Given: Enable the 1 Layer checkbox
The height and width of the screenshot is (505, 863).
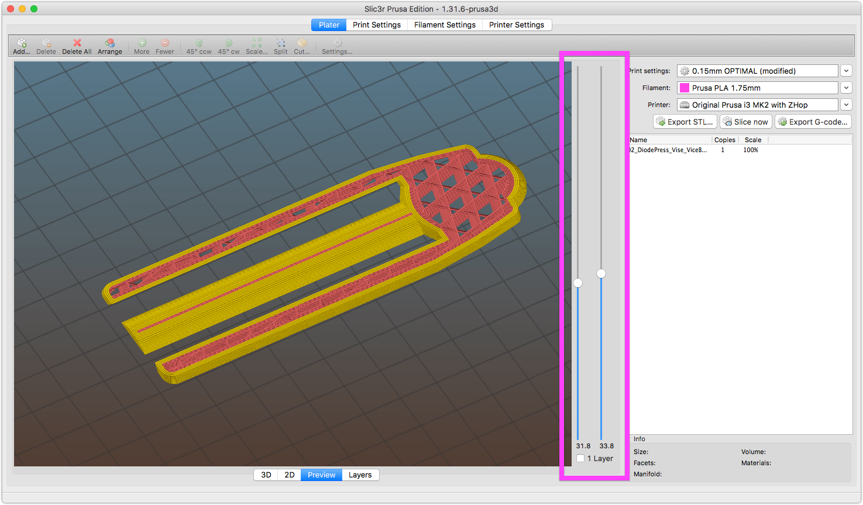Looking at the screenshot, I should point(580,459).
